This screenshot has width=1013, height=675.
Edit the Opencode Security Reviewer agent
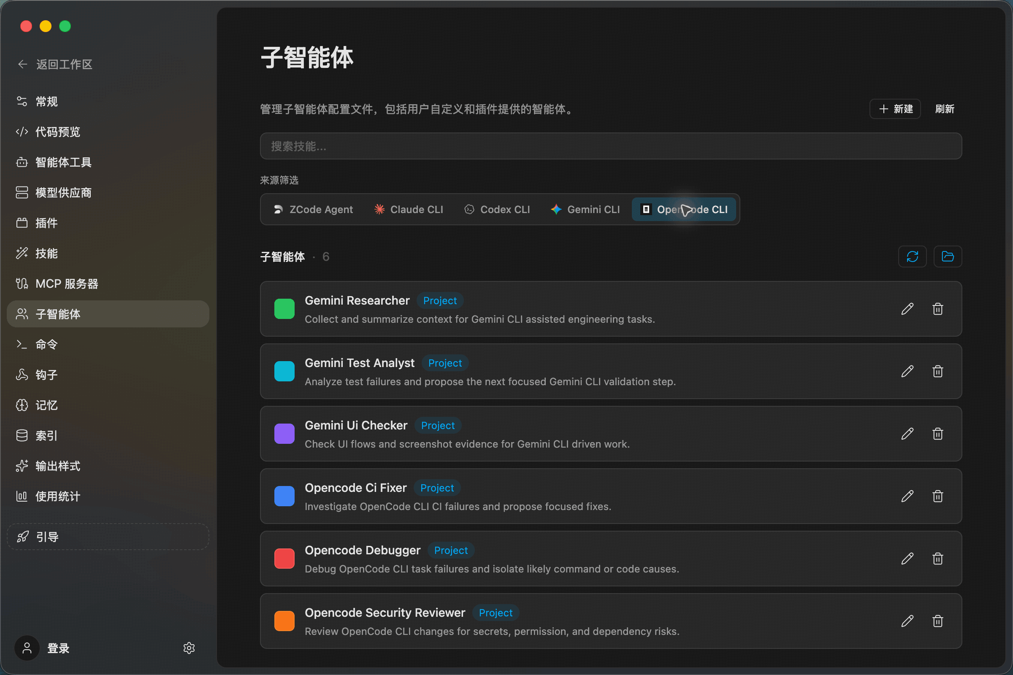tap(907, 621)
